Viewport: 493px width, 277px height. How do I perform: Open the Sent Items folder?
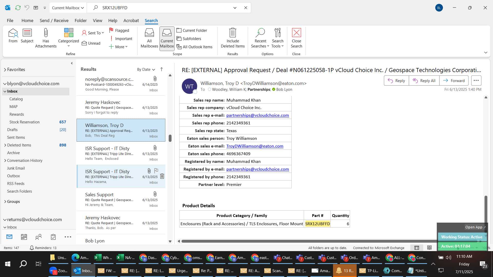pos(16,137)
